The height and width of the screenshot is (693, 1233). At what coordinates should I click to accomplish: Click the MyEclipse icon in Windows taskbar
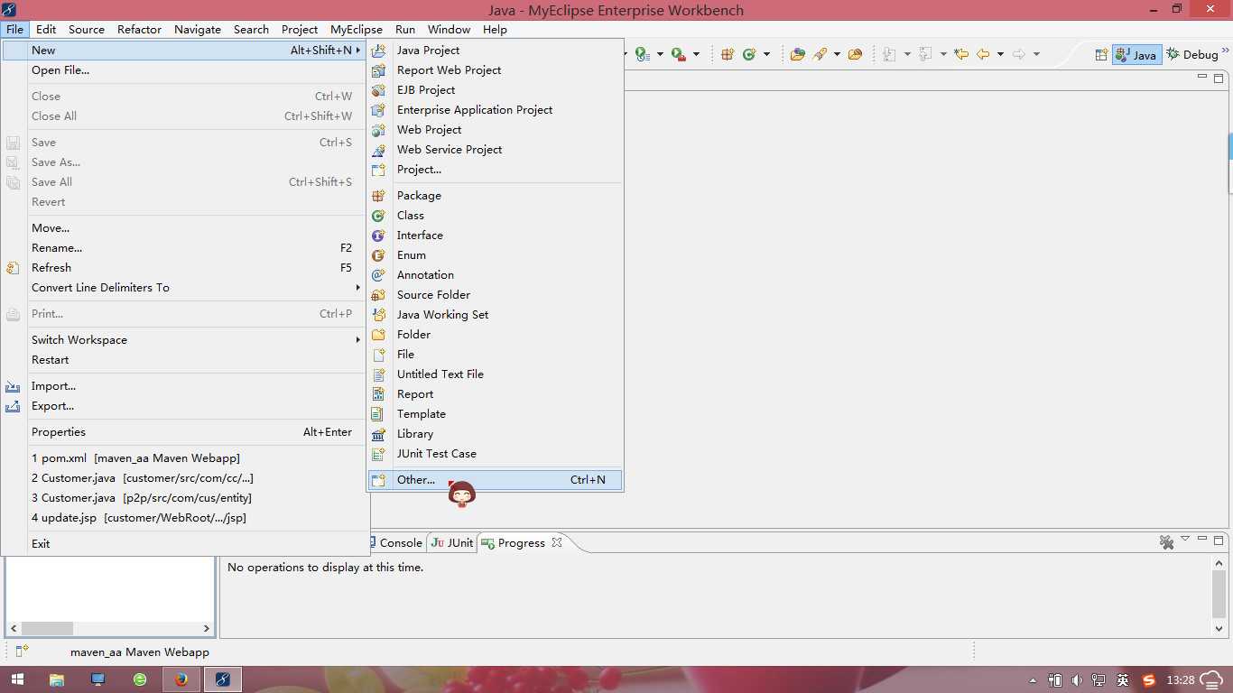222,679
